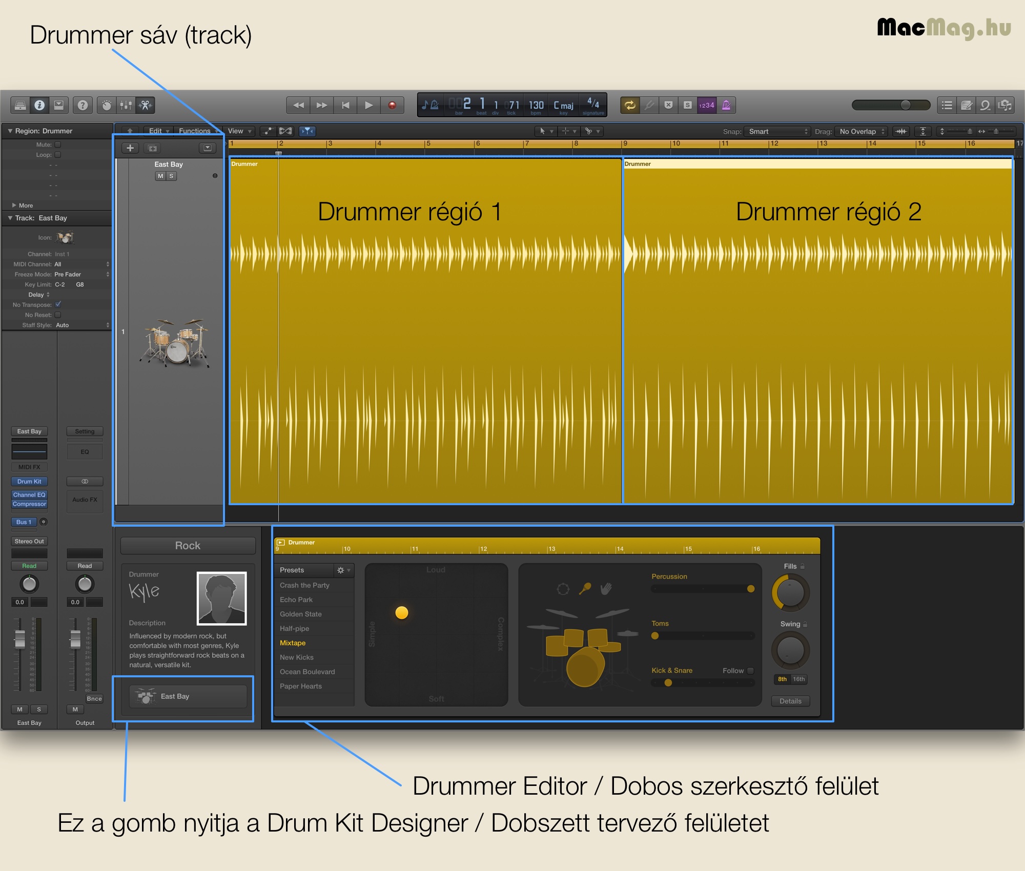Click the duplicate track button
The height and width of the screenshot is (871, 1025).
click(152, 148)
